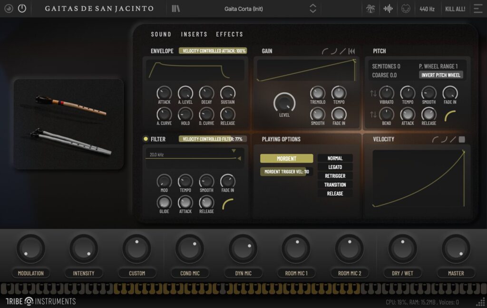
Task: Switch to the Effects tab
Action: [x=230, y=34]
